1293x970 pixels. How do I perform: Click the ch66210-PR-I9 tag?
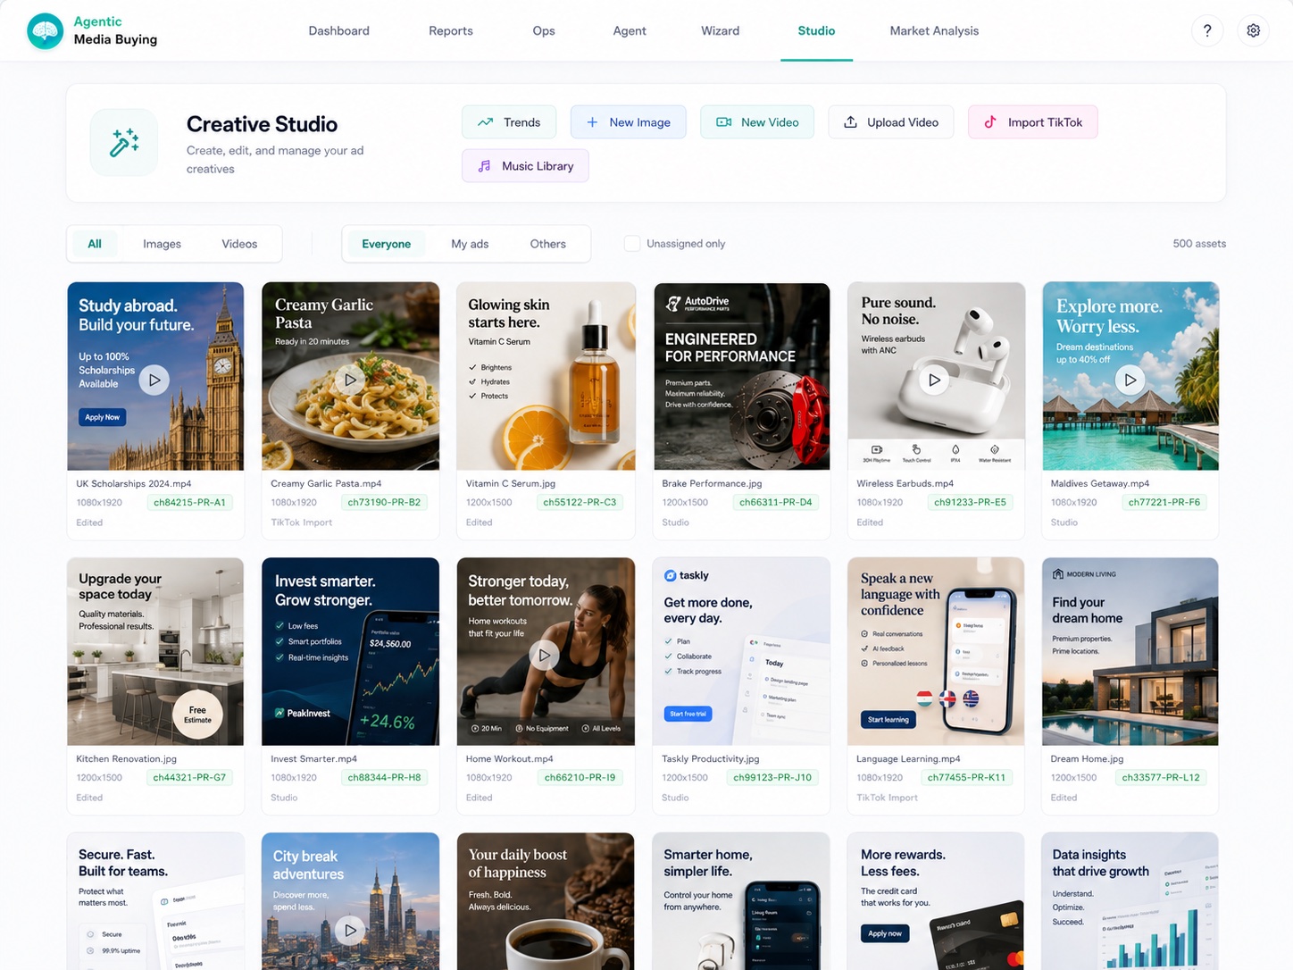[580, 778]
